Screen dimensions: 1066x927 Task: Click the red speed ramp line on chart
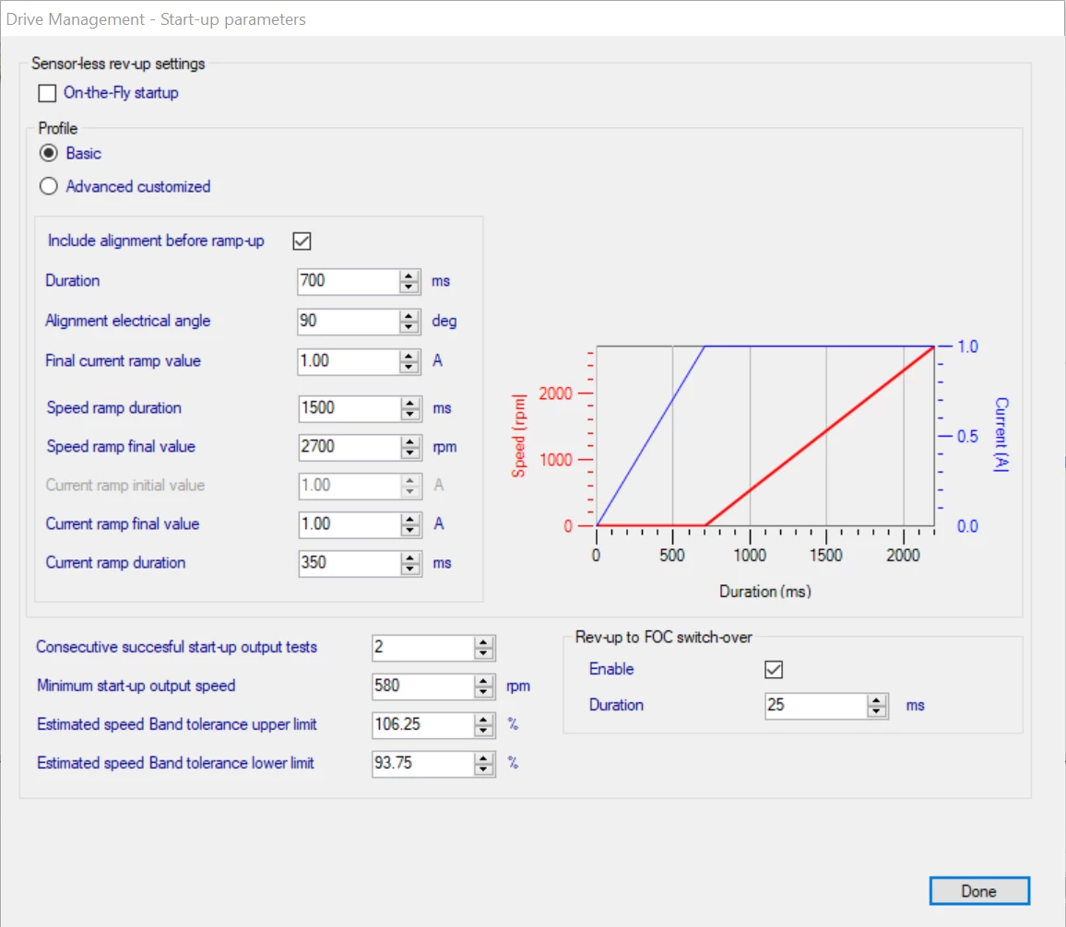point(826,431)
